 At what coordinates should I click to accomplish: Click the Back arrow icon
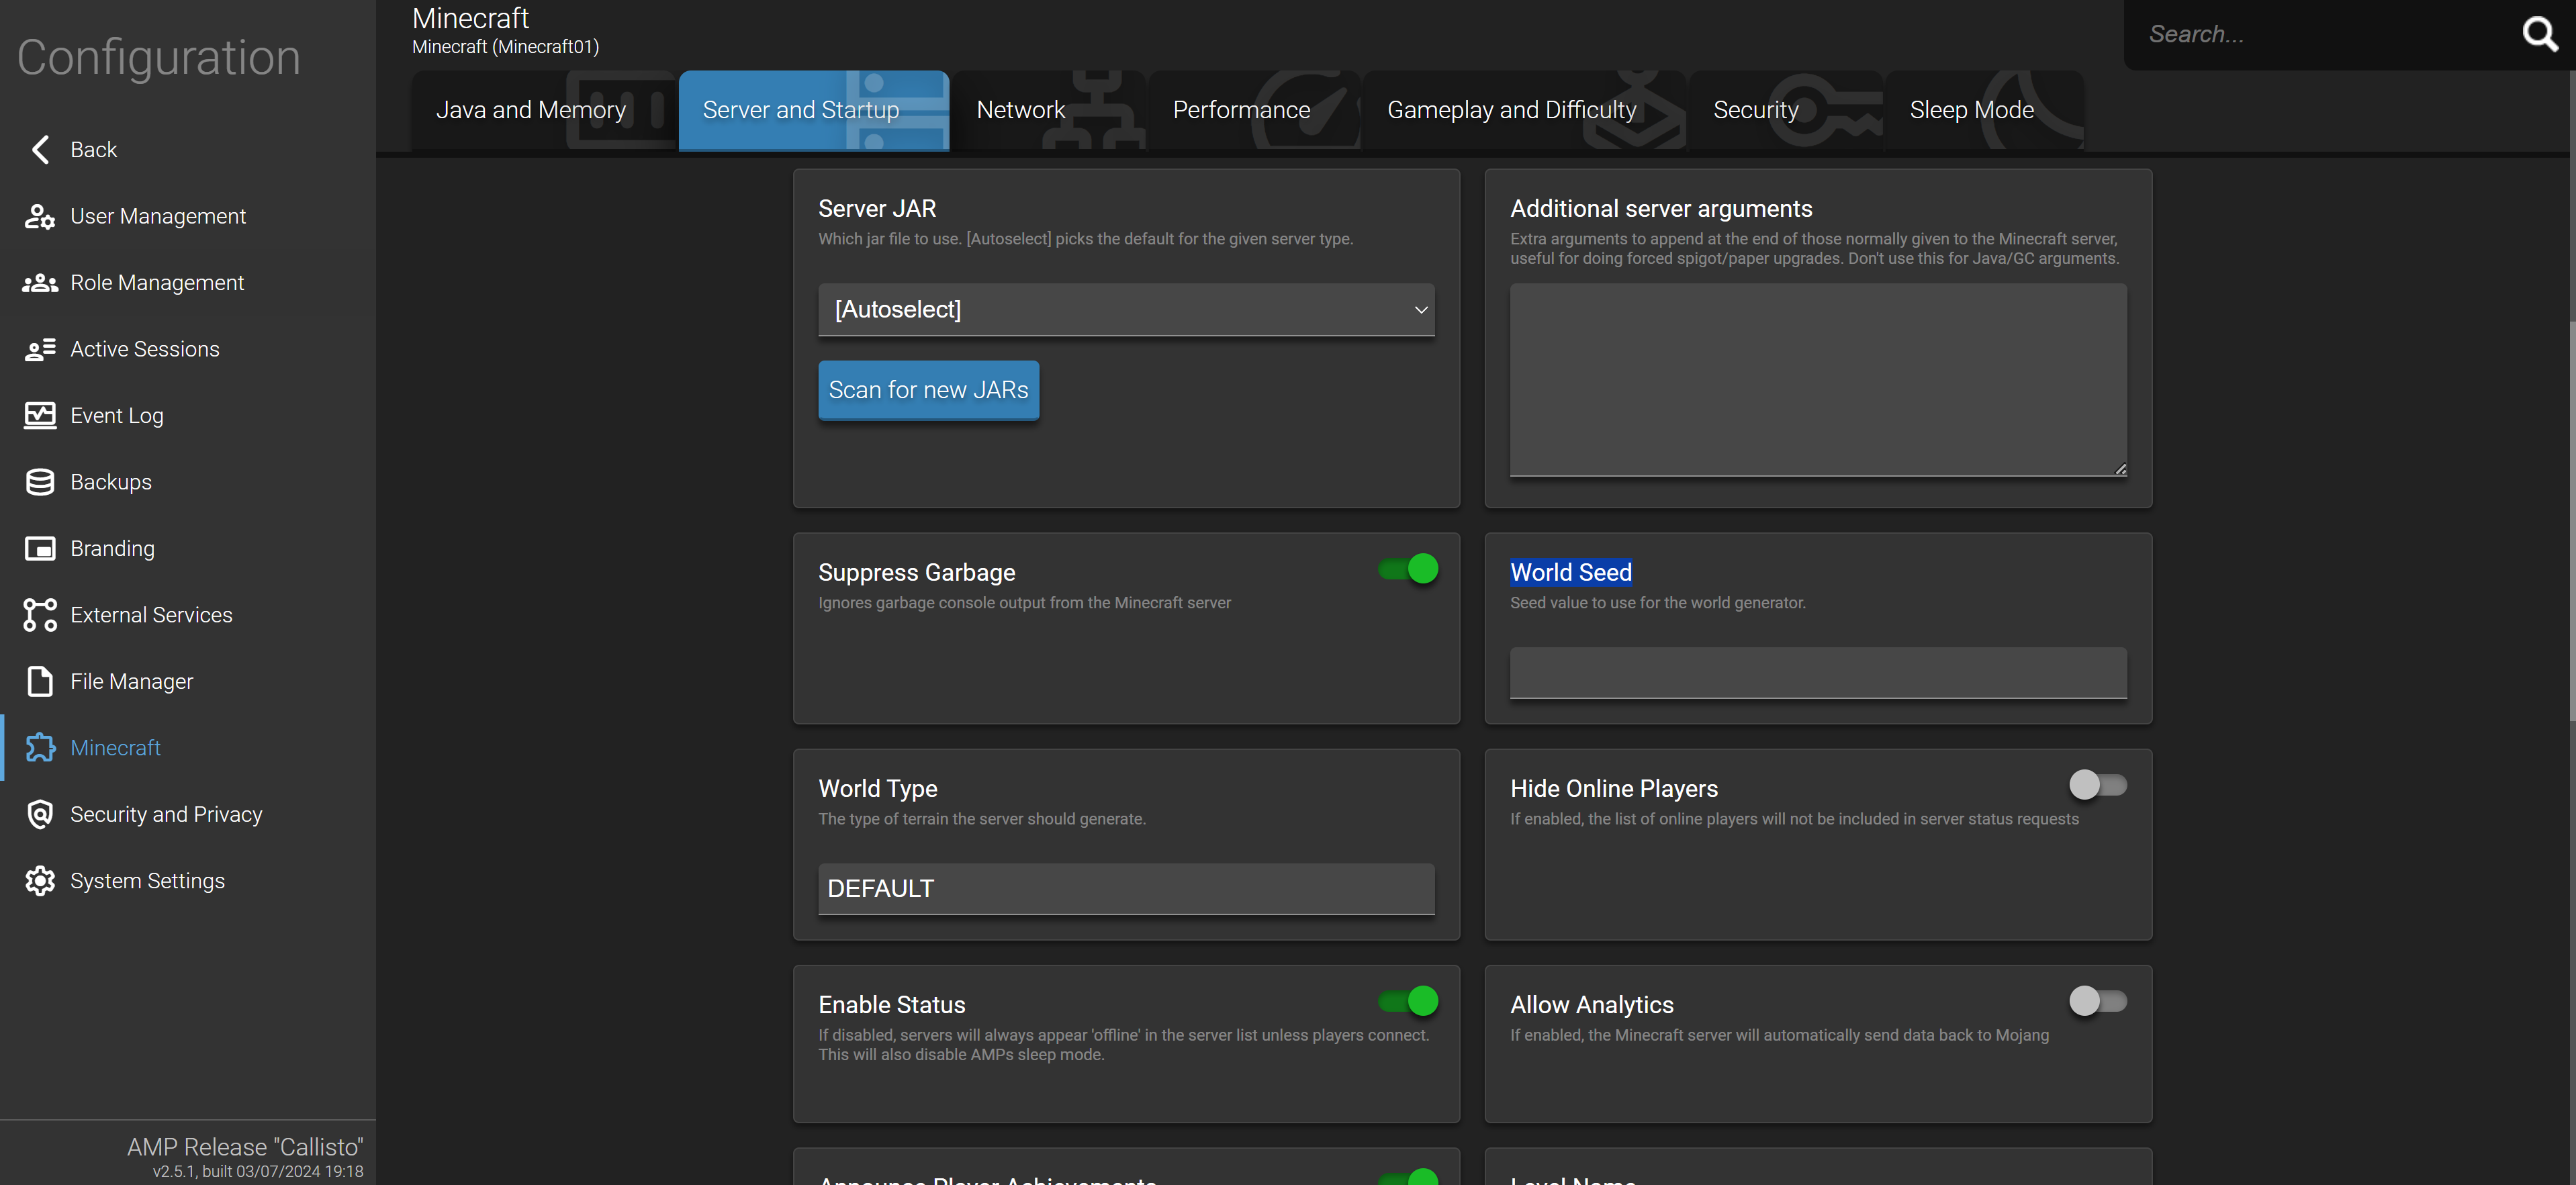(x=40, y=150)
